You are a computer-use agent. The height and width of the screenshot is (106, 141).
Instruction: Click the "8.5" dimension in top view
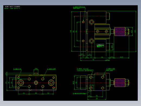pyautogui.click(x=82, y=54)
